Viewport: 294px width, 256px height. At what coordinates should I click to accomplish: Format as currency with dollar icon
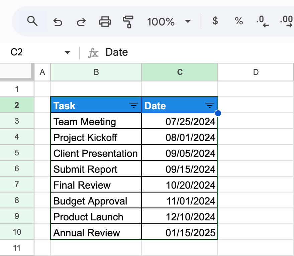click(215, 21)
